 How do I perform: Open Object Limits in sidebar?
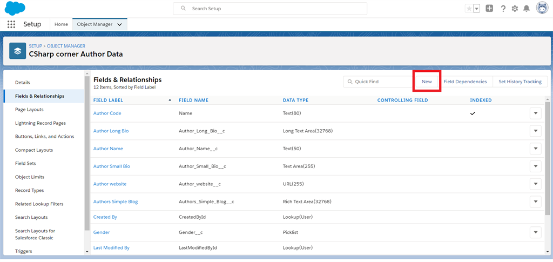pos(30,177)
